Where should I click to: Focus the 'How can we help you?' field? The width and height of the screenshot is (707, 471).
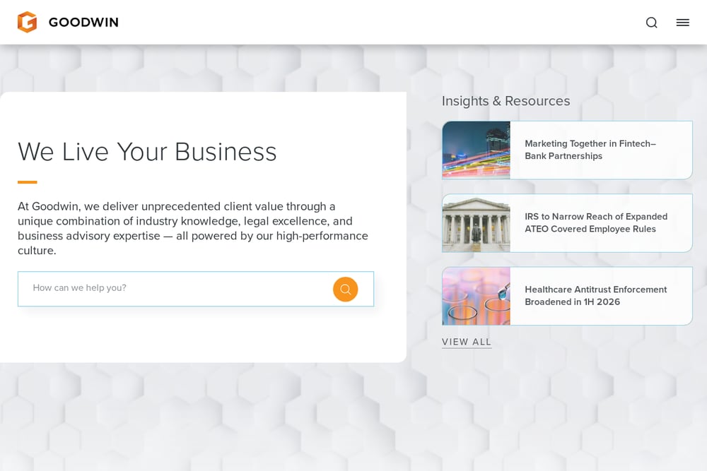(x=196, y=289)
